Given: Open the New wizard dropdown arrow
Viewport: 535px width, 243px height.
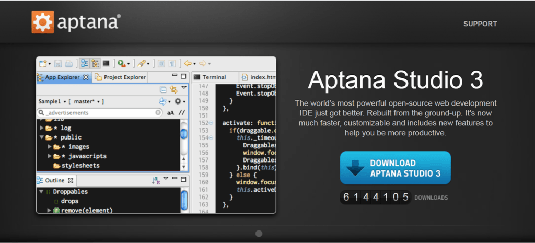Looking at the screenshot, I should click(50, 64).
